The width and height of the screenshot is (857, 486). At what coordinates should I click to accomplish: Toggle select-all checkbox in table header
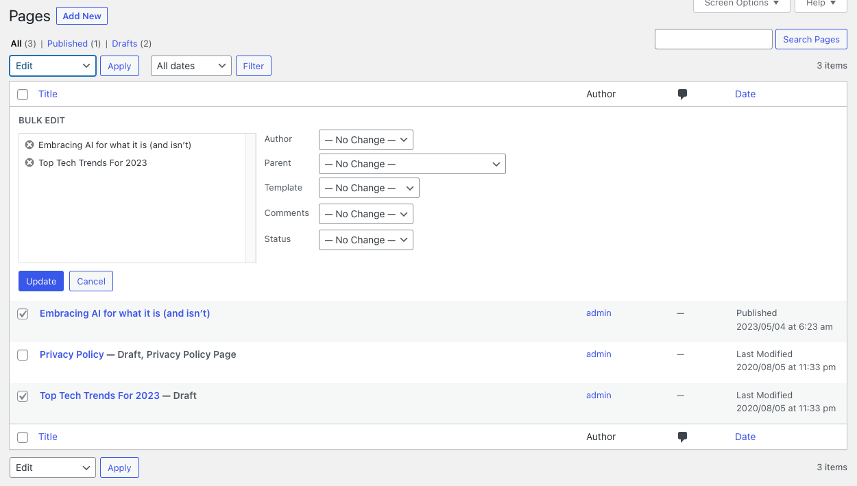[x=23, y=95]
